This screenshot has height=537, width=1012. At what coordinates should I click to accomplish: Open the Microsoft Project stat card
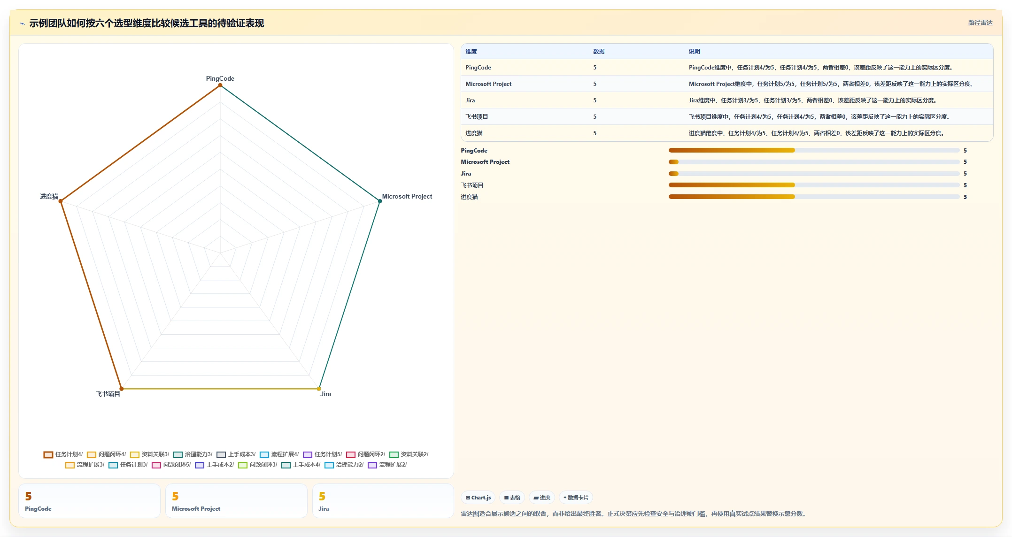236,501
